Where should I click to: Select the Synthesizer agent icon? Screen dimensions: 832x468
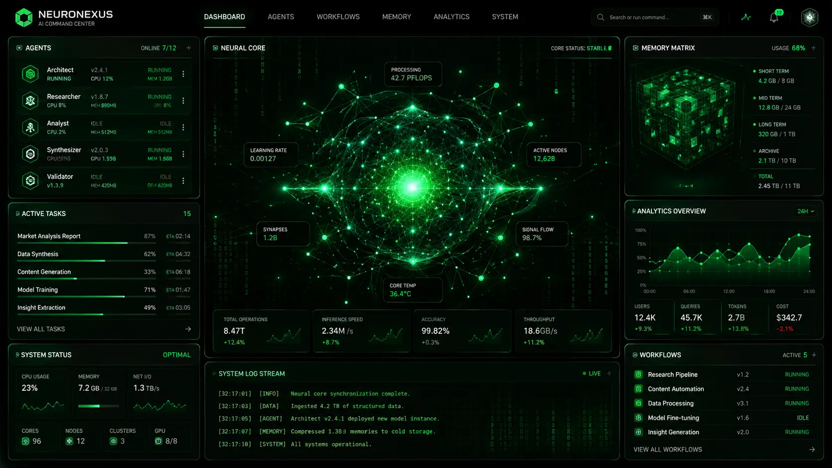tap(30, 154)
